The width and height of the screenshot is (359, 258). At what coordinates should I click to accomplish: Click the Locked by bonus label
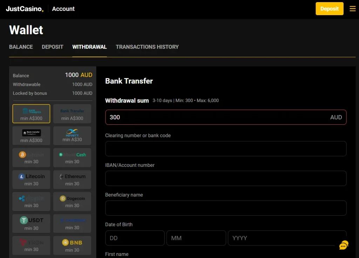(30, 93)
